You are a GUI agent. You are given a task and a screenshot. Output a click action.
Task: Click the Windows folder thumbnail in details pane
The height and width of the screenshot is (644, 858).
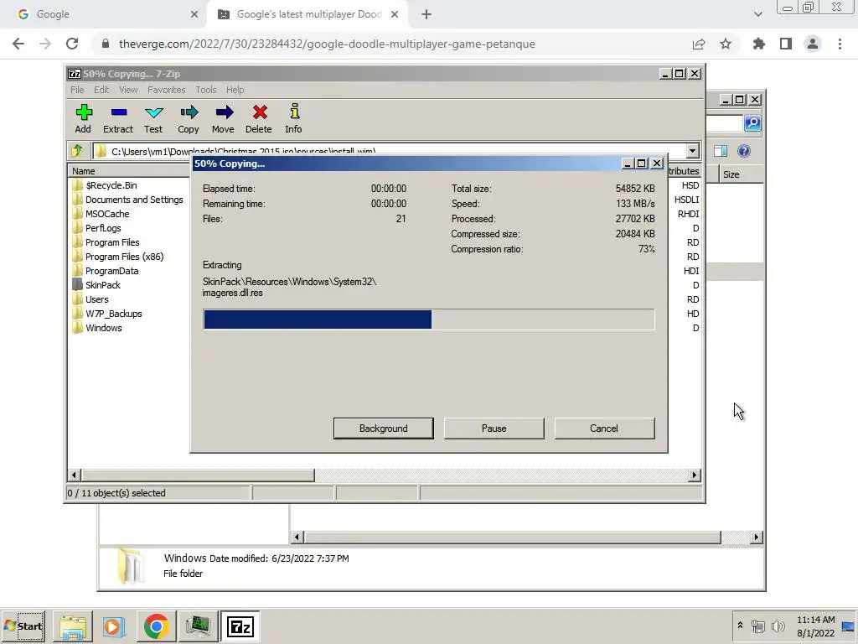(x=130, y=566)
